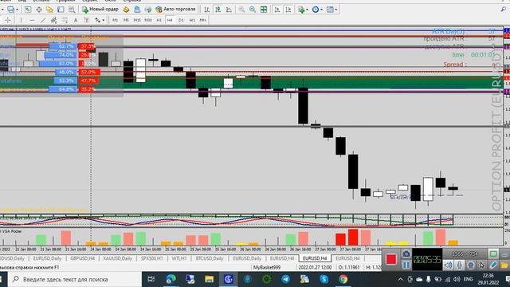The image size is (510, 287).
Task: Expand the arrows tool dropdown
Action: (104, 20)
